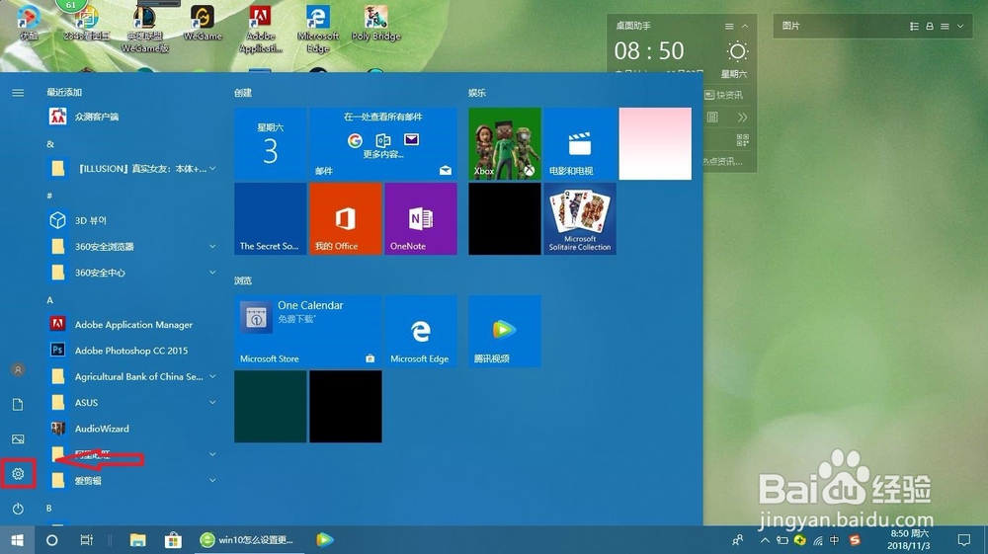Click the Windows Start button

(x=17, y=540)
